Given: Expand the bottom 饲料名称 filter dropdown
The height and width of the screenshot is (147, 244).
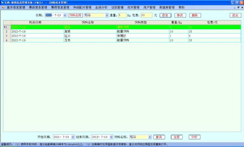Looking at the screenshot, I should 150,137.
